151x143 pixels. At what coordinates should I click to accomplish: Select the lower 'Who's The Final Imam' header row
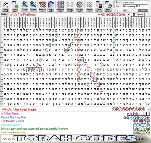pos(73,109)
